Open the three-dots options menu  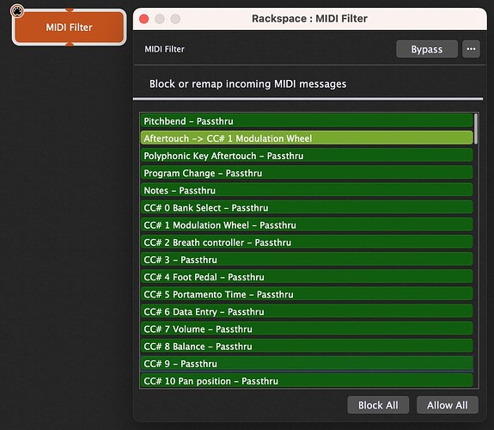[x=471, y=49]
